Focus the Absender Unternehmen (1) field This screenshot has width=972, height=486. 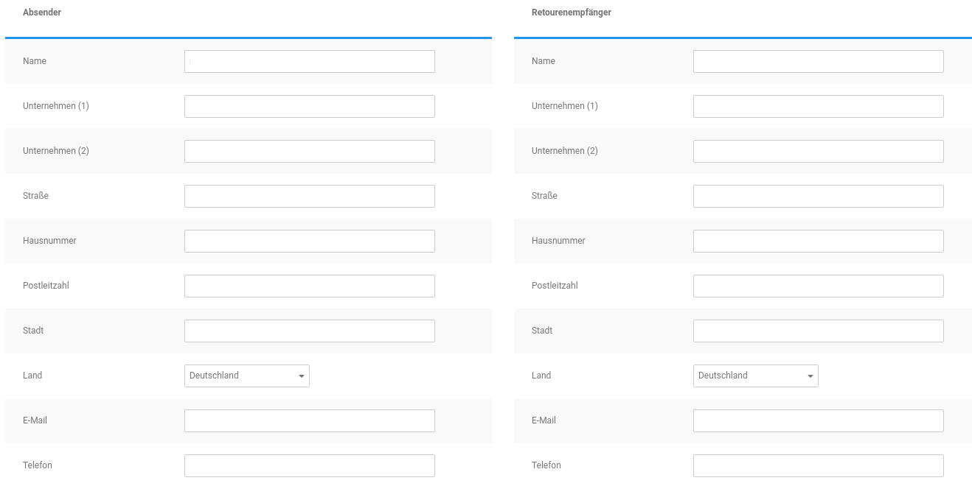[309, 106]
